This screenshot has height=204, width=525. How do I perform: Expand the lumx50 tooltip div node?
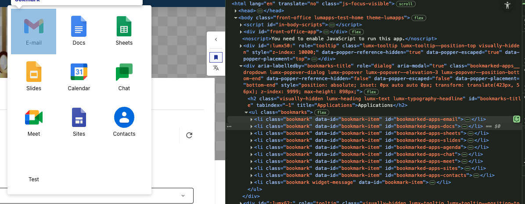pos(241,46)
